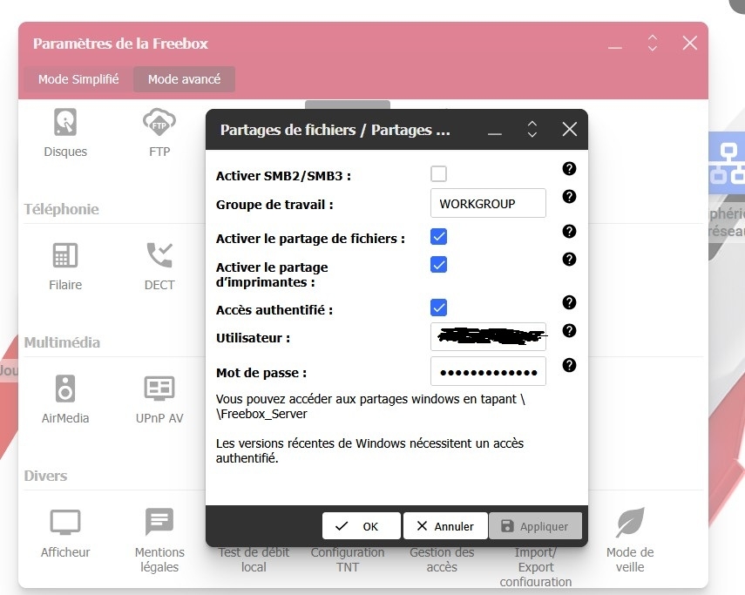Open the FTP settings icon
745x595 pixels.
click(x=159, y=122)
